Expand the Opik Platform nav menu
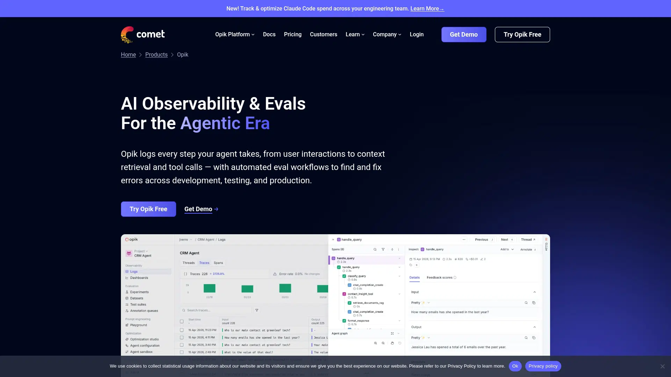Image resolution: width=671 pixels, height=377 pixels. tap(235, 35)
